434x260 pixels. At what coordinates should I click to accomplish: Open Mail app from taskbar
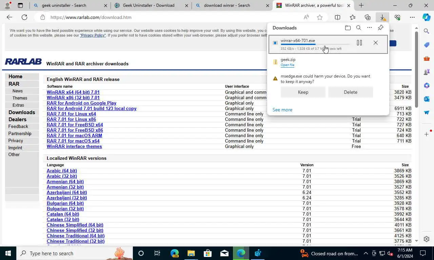(224, 253)
